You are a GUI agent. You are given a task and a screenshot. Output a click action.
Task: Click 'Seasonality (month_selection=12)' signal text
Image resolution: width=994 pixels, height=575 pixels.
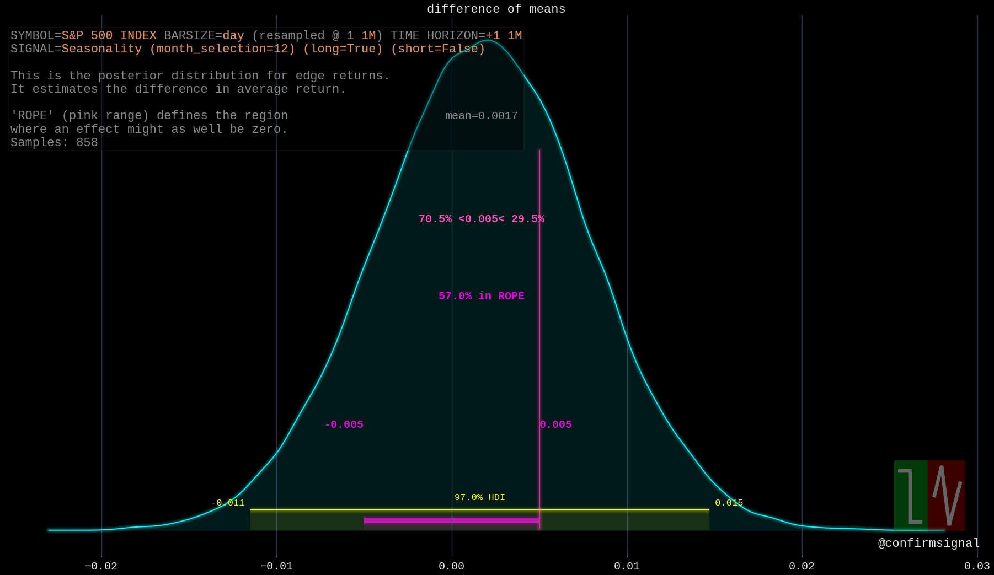click(178, 49)
